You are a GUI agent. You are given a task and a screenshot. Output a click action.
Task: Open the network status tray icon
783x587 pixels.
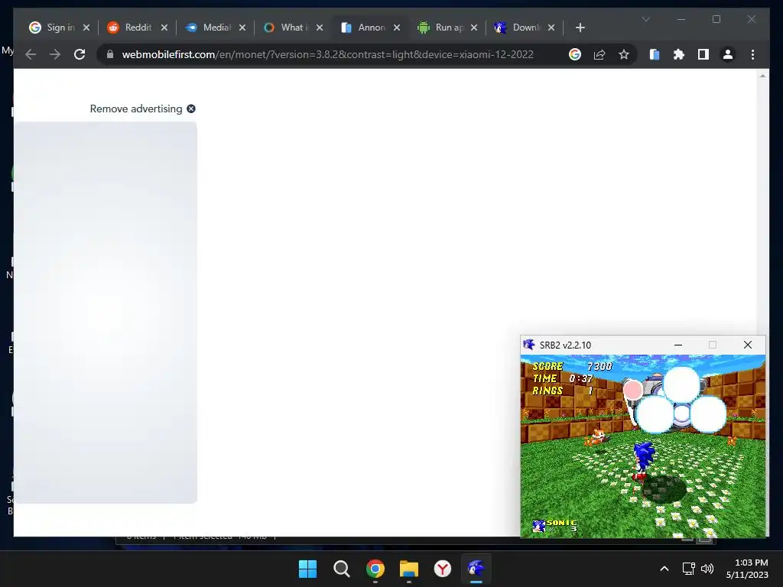[x=689, y=569]
